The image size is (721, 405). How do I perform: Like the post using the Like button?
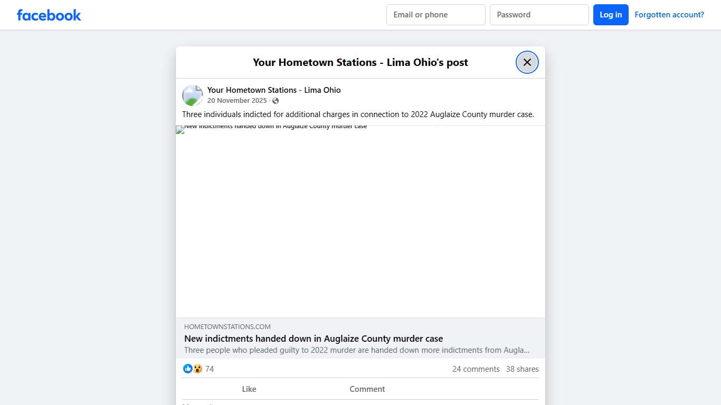pos(249,389)
